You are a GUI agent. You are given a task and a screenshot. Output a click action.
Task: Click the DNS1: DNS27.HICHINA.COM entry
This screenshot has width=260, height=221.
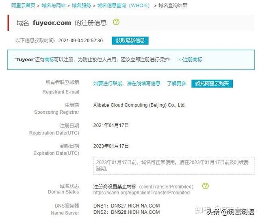pyautogui.click(x=126, y=206)
